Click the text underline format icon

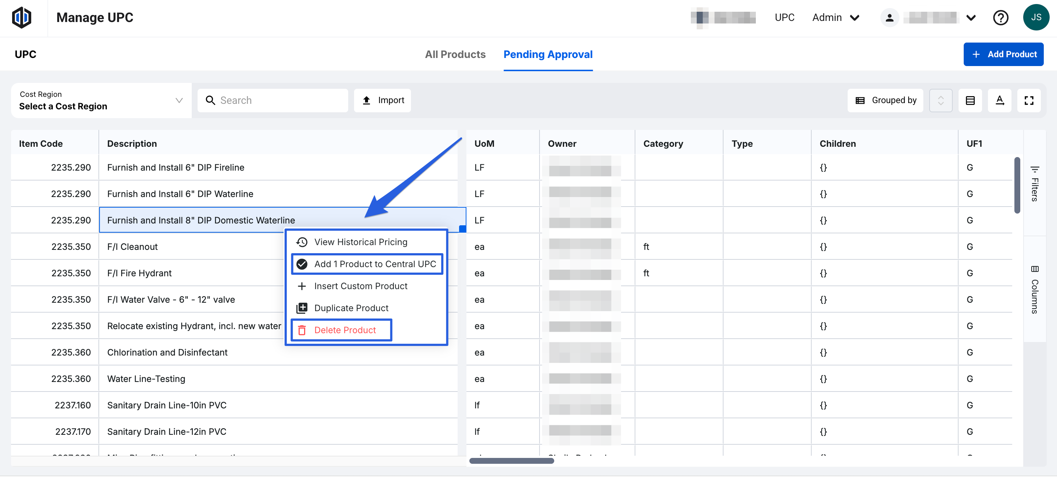pos(1000,101)
